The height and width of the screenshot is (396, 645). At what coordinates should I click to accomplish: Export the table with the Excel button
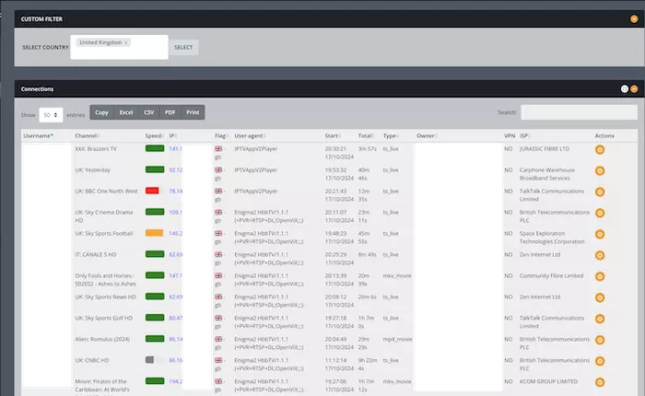pos(126,112)
